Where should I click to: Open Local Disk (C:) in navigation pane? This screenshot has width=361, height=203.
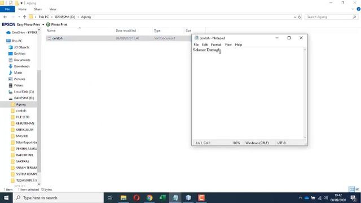(x=21, y=91)
